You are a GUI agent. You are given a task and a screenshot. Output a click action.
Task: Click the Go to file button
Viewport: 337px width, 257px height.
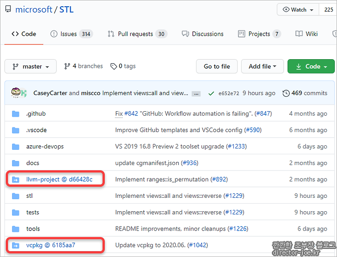pyautogui.click(x=217, y=66)
